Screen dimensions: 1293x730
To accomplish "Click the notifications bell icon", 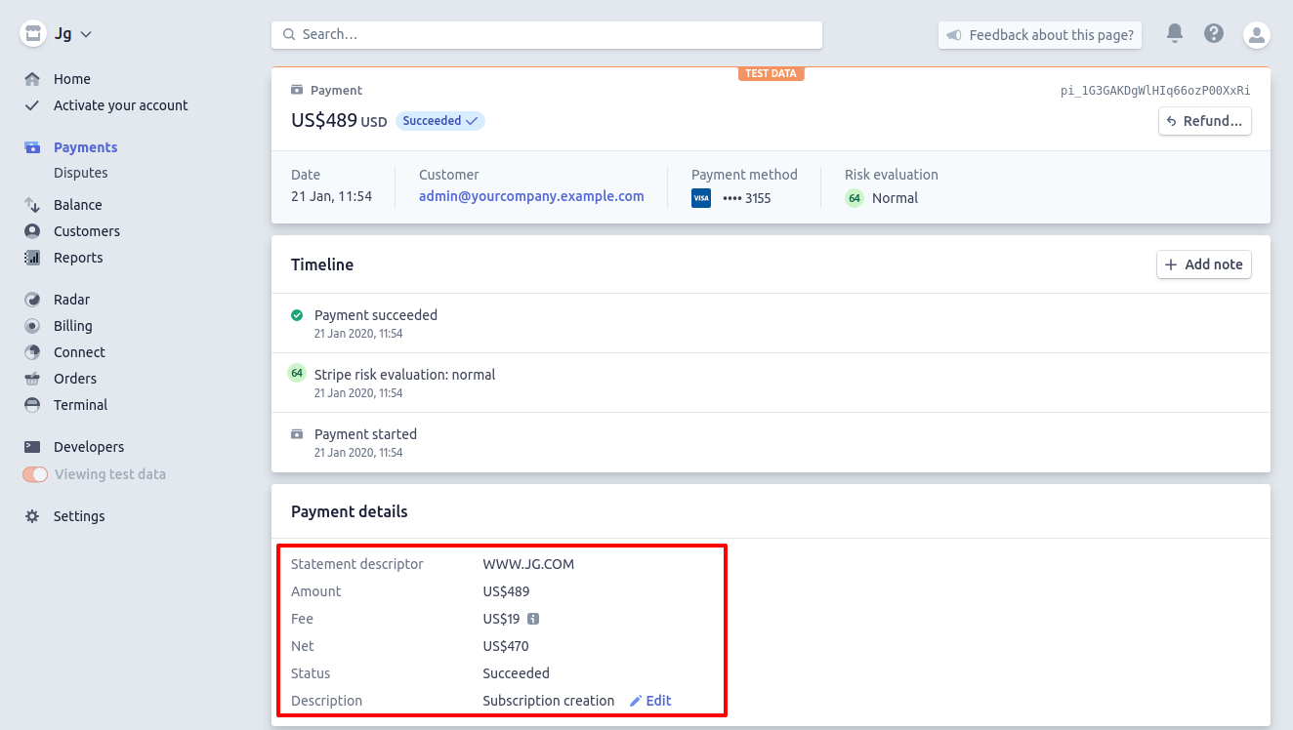I will click(x=1175, y=34).
